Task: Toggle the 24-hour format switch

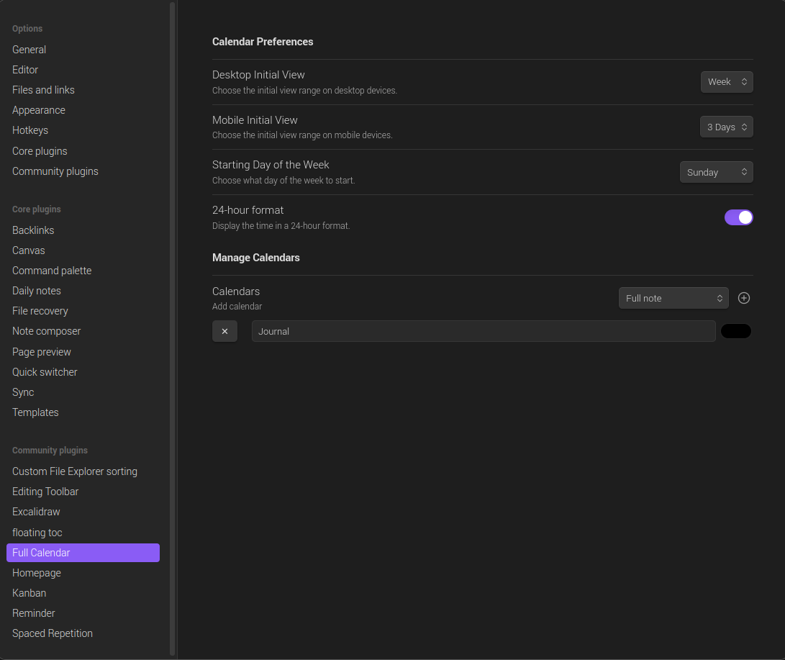Action: [738, 217]
